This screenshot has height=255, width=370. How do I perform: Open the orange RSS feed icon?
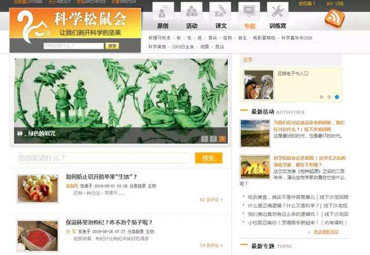[x=334, y=18]
